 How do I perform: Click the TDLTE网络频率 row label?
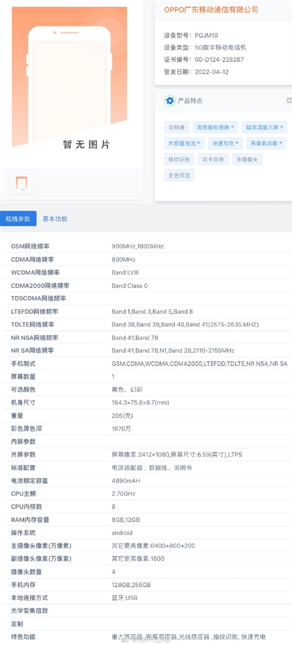[x=33, y=324]
